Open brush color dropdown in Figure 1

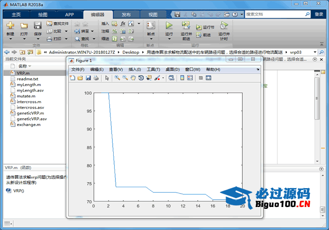pyautogui.click(x=163, y=78)
